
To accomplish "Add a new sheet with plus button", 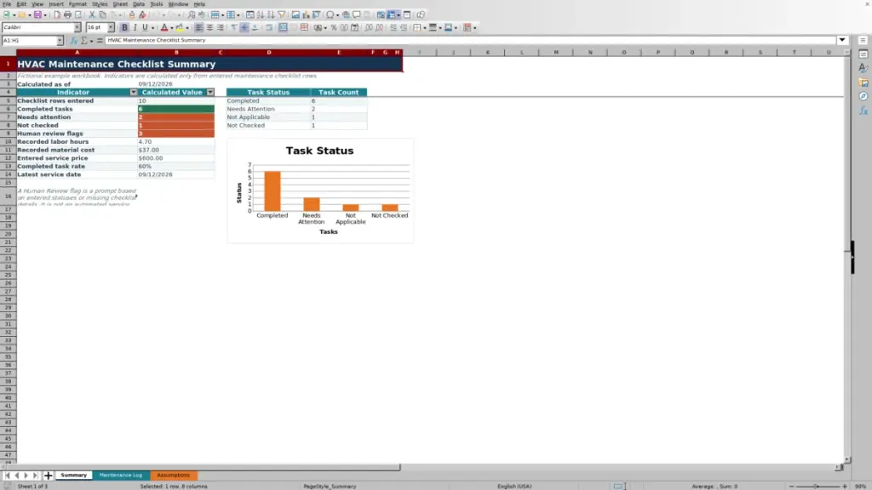I will point(48,476).
